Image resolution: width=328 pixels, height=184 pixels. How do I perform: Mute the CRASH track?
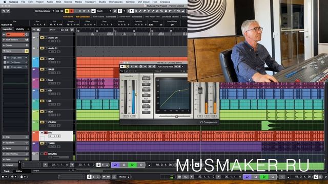[x=42, y=122]
